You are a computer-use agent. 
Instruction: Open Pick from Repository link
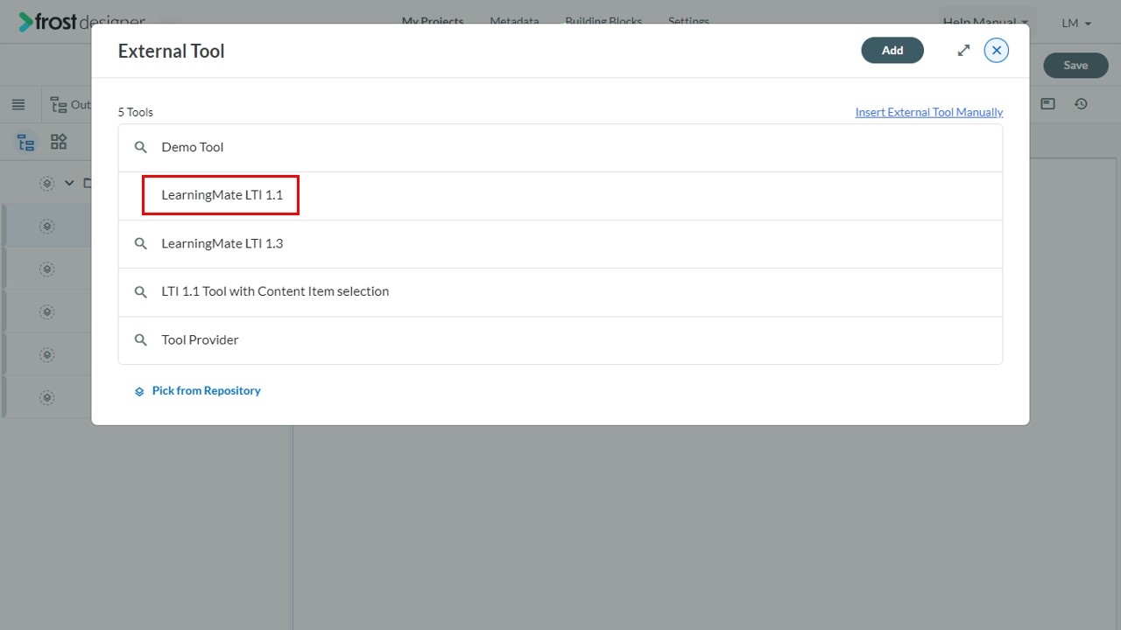198,391
